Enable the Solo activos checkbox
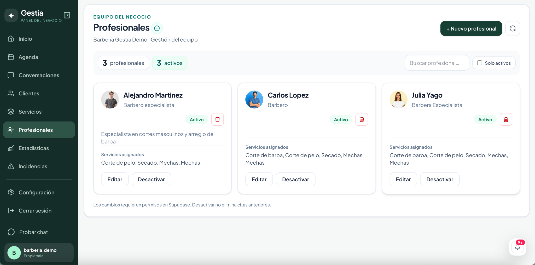Viewport: 535px width, 265px height. coord(480,63)
